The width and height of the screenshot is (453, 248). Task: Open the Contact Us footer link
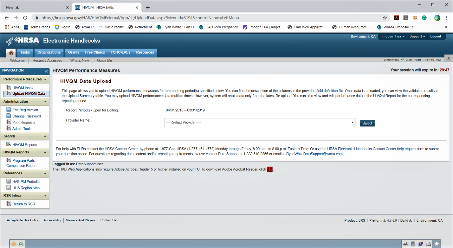tap(108, 220)
